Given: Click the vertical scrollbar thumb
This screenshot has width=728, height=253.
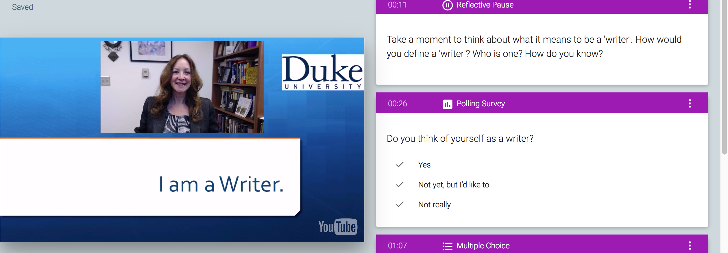Looking at the screenshot, I should coord(724,78).
